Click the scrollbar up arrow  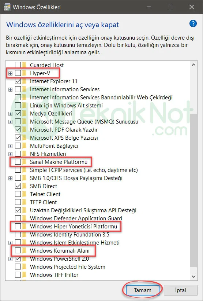tap(193, 65)
